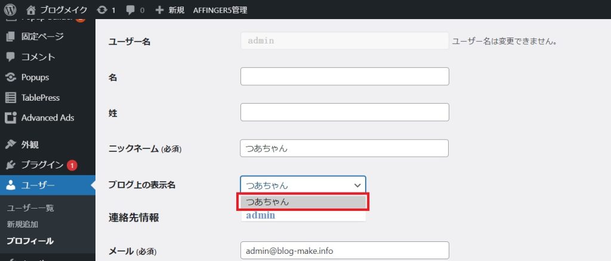Focus the 名 first name field
611x261 pixels.
pos(345,76)
